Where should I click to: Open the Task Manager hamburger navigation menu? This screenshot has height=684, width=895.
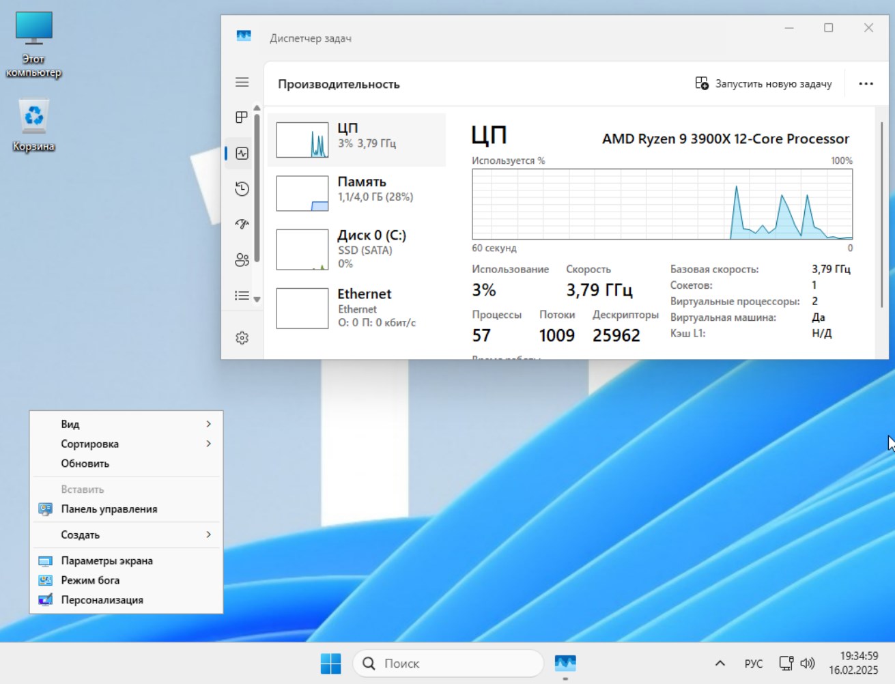point(242,83)
